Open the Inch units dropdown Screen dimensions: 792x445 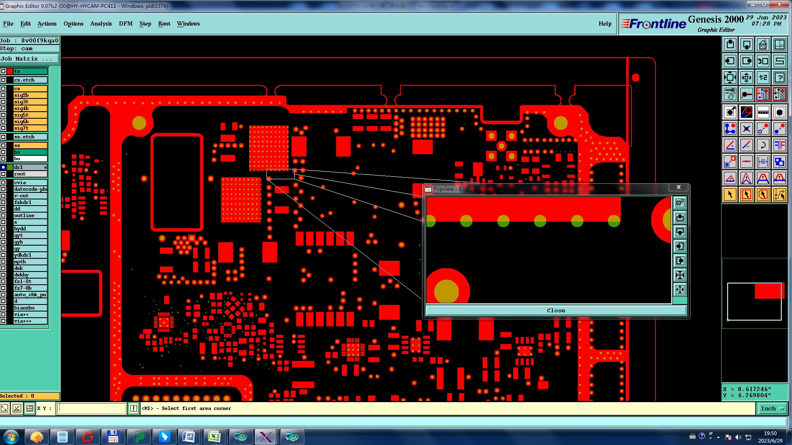(772, 408)
